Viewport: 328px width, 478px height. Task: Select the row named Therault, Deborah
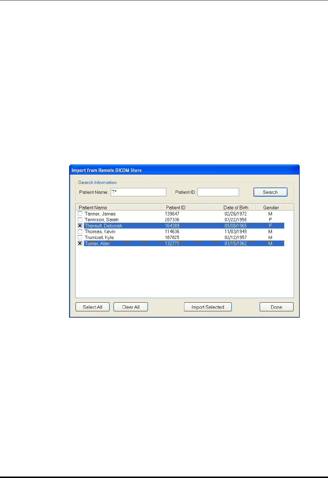pyautogui.click(x=180, y=226)
